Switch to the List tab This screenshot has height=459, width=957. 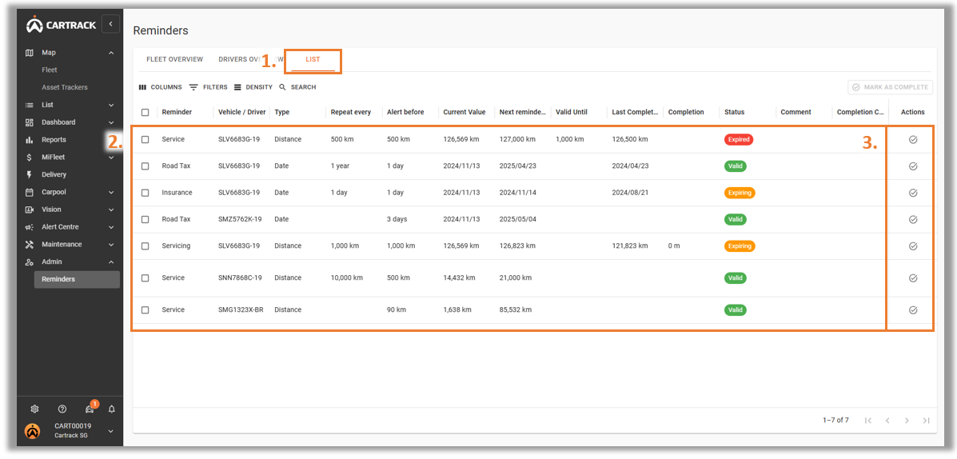point(313,59)
